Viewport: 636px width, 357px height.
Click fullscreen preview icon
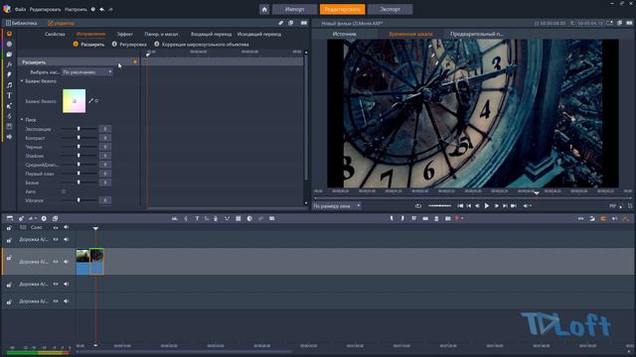pyautogui.click(x=630, y=206)
